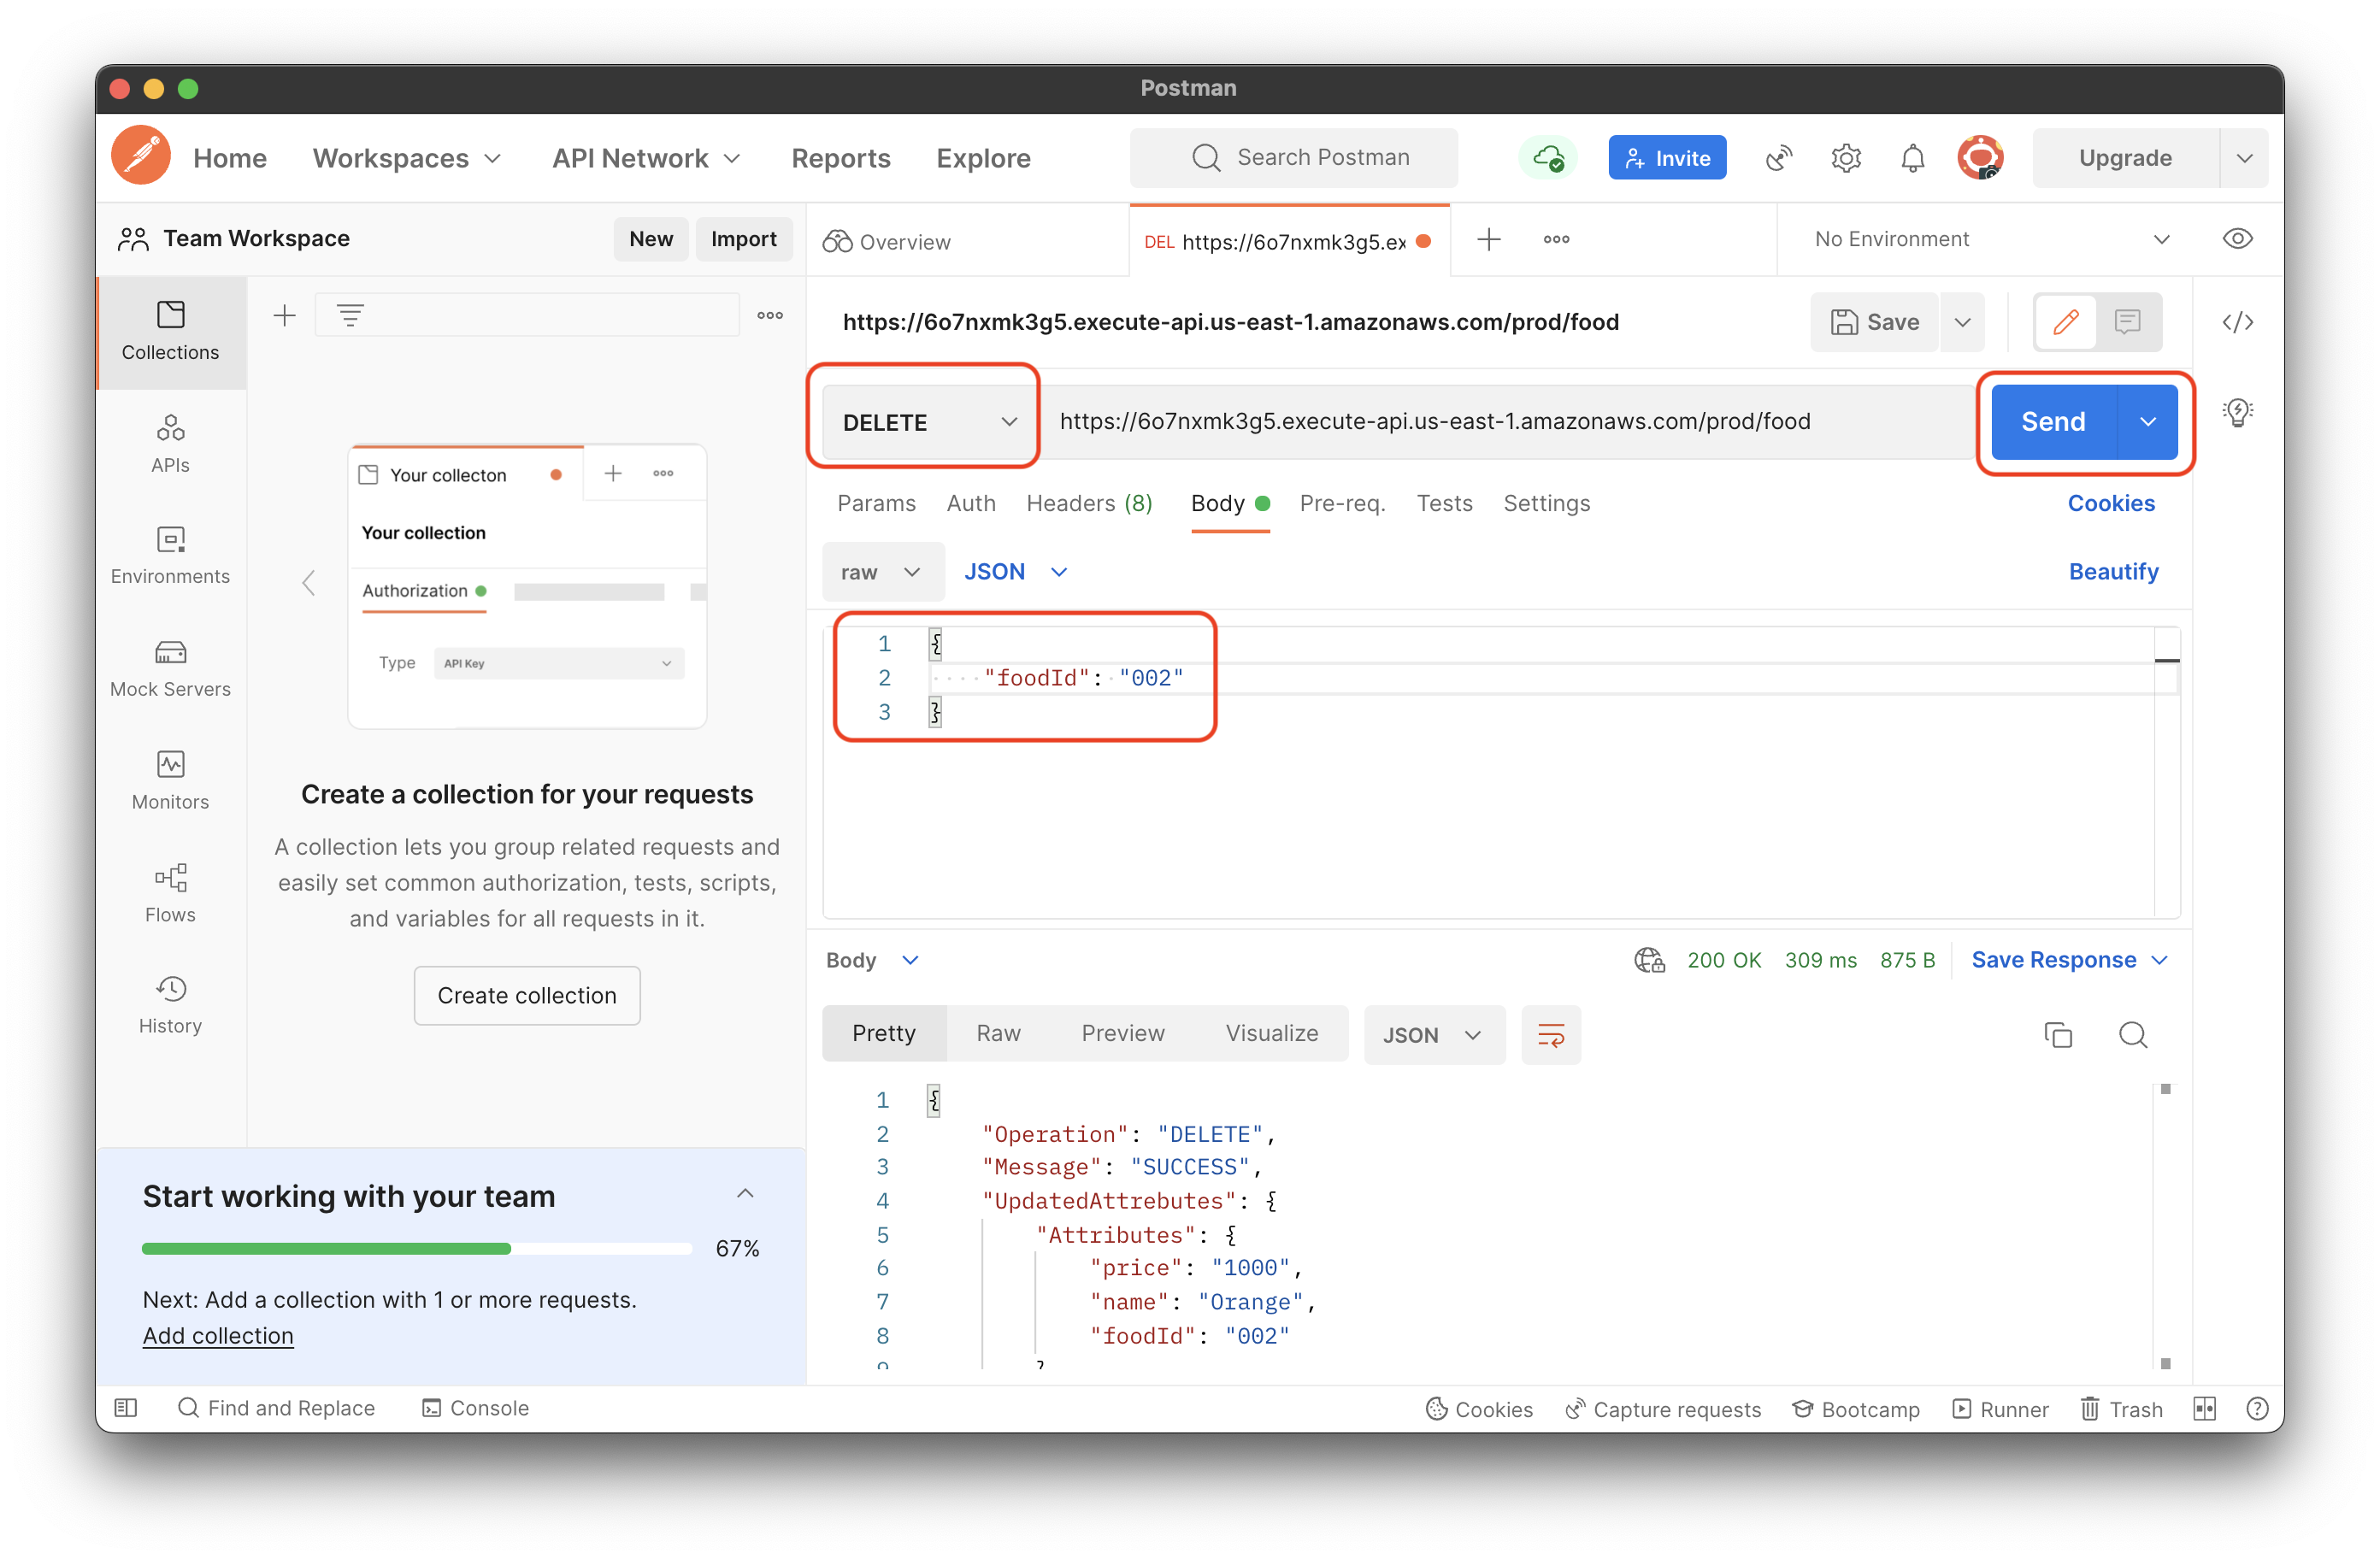Expand the Save Response dropdown

pyautogui.click(x=2069, y=960)
